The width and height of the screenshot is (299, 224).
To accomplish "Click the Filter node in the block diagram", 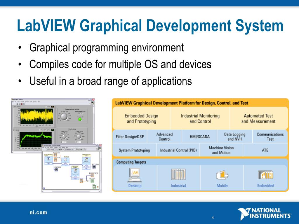I will coord(65,162).
